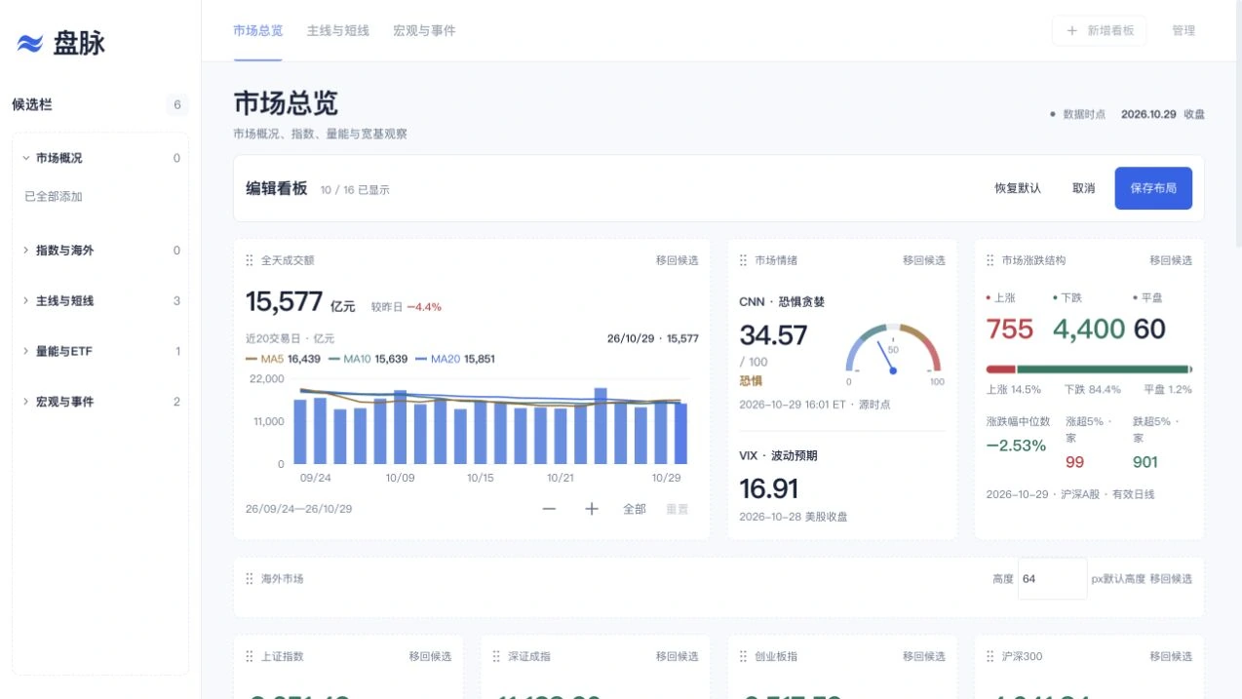Move 沪深300 card back to candidates
The height and width of the screenshot is (699, 1242).
click(1171, 656)
